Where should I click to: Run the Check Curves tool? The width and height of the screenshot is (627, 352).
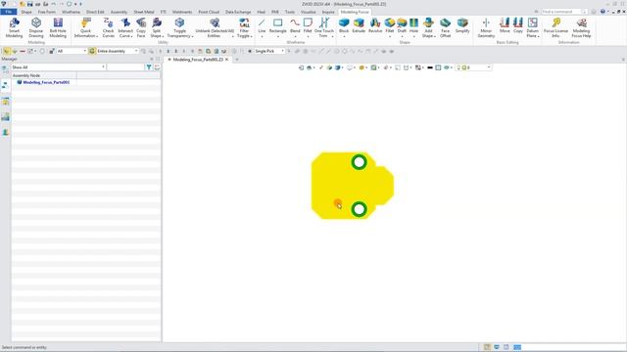click(x=109, y=28)
